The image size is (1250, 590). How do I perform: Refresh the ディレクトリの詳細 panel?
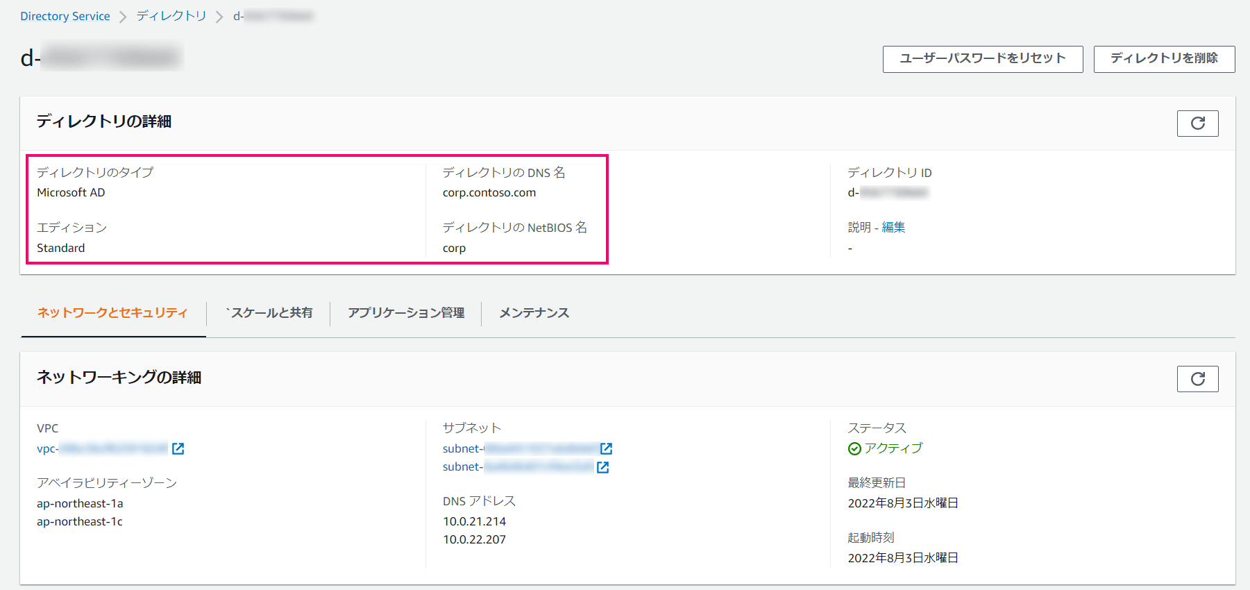coord(1197,124)
